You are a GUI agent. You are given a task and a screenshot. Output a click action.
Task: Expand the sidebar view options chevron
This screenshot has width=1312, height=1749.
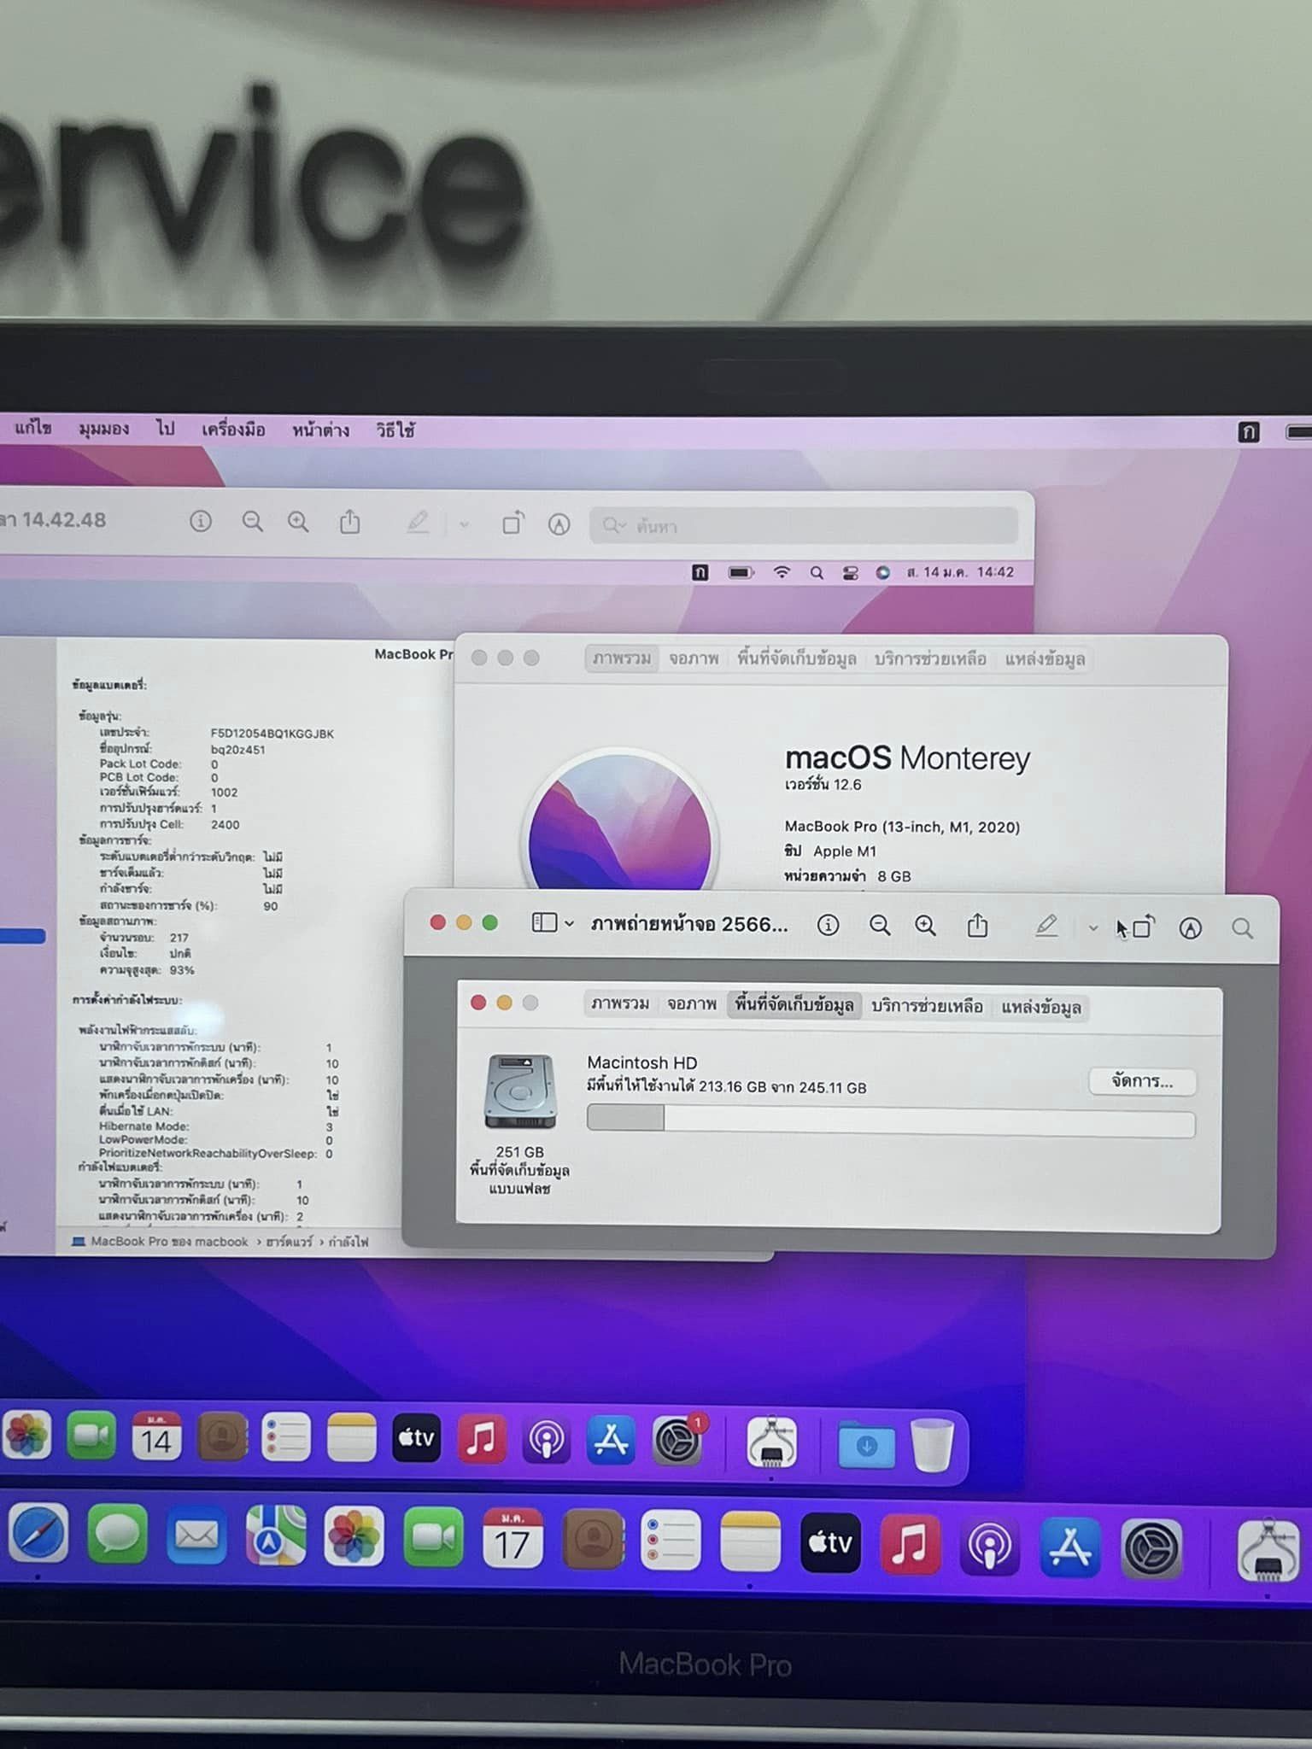pyautogui.click(x=570, y=924)
